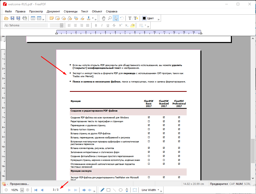The image size is (256, 194).
Task: Choose the add new text tool
Action: [x=136, y=18]
